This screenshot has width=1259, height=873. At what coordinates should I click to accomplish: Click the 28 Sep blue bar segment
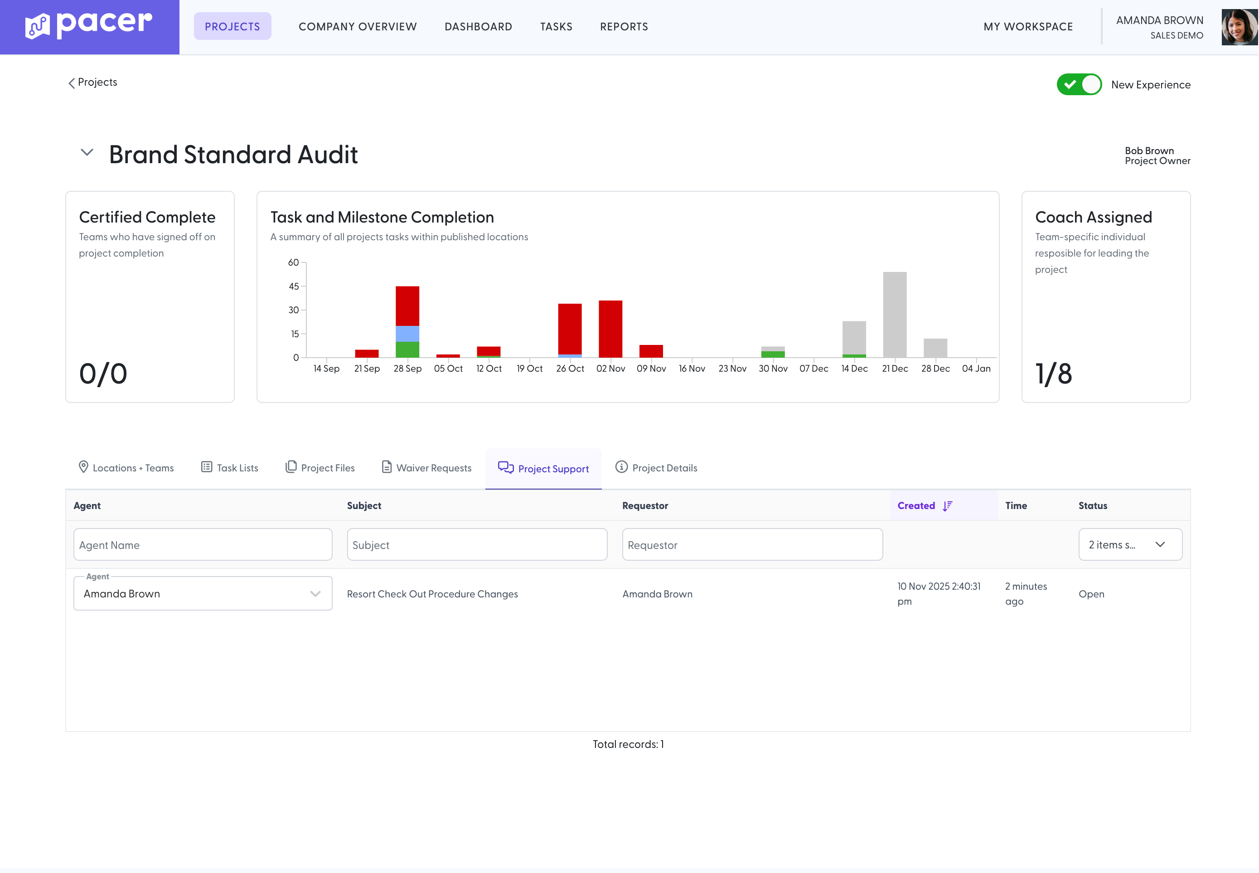pos(407,334)
